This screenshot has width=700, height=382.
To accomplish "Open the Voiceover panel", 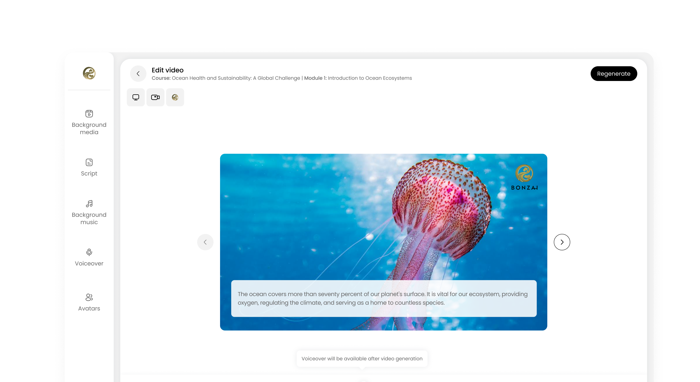I will (89, 258).
